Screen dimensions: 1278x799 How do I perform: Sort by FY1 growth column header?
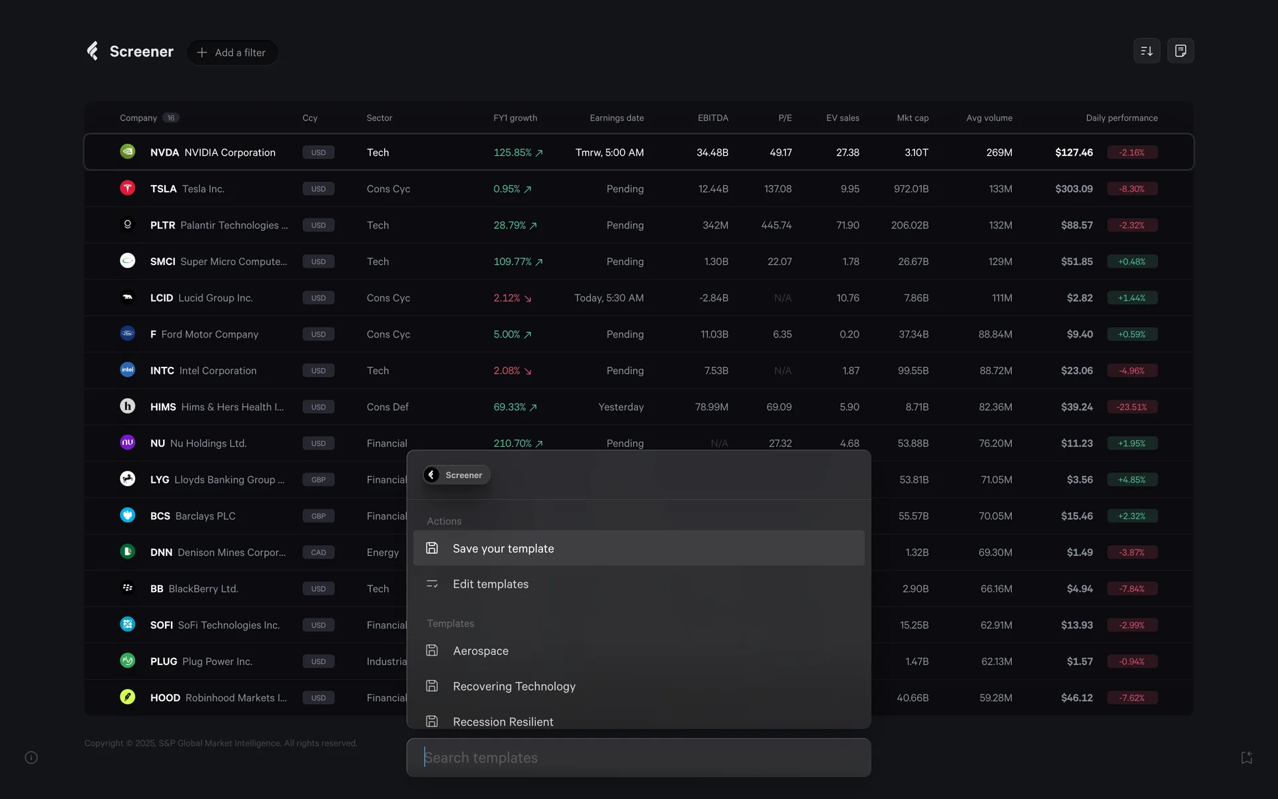point(515,118)
